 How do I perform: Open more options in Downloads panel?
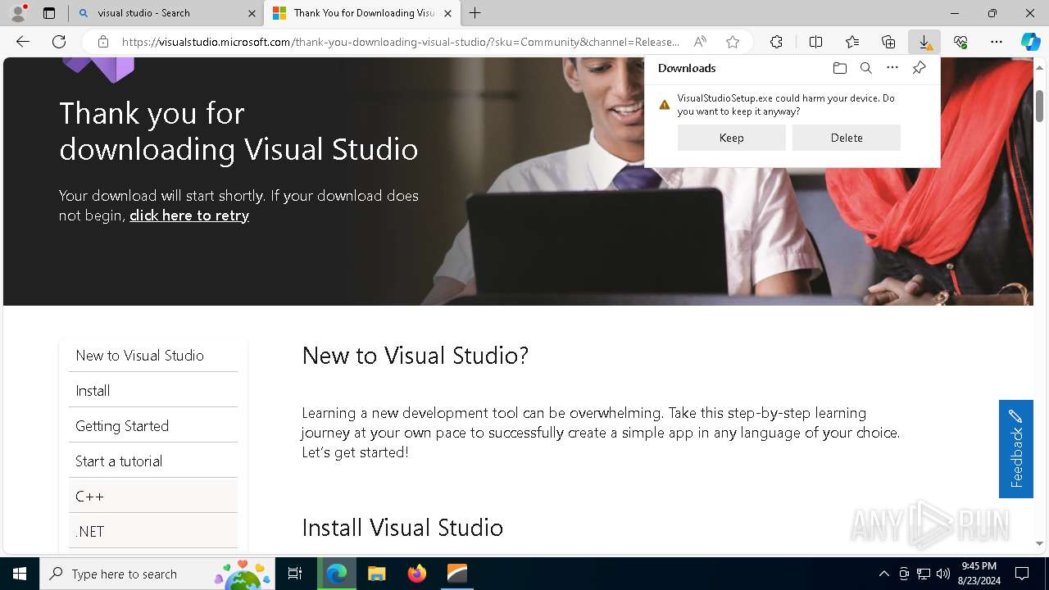pyautogui.click(x=892, y=68)
